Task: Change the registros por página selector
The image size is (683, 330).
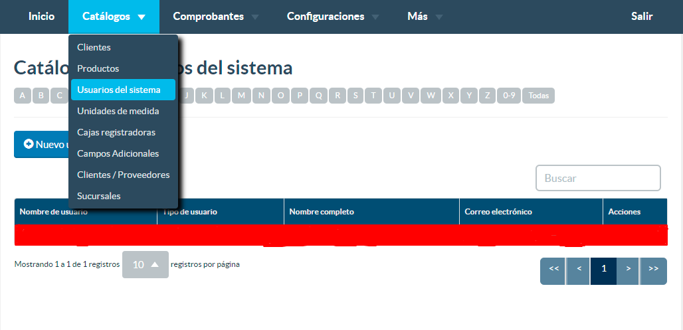Action: click(x=145, y=264)
